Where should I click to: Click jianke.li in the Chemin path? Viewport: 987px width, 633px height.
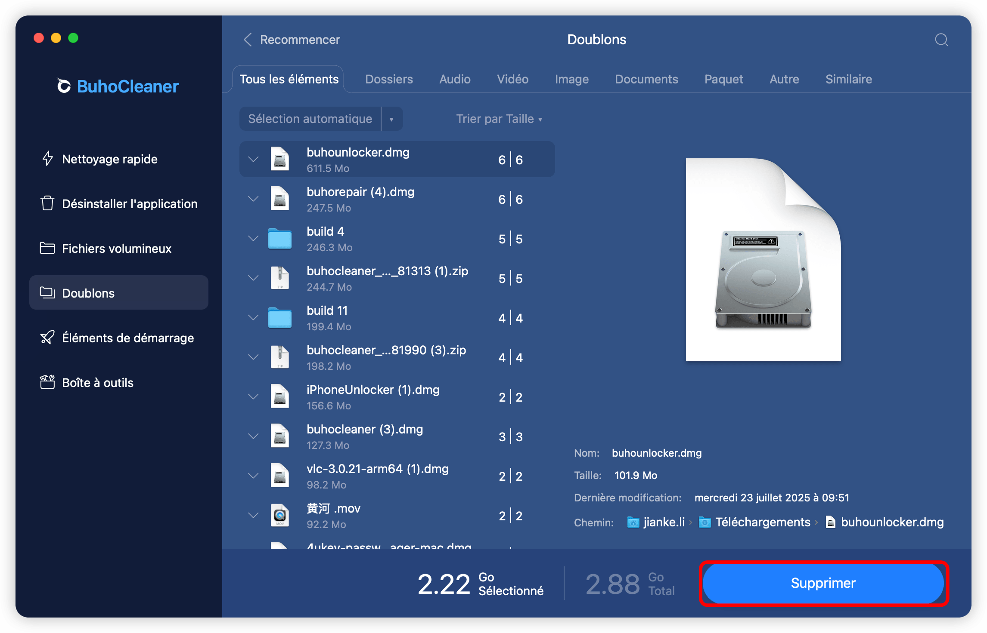(x=664, y=522)
